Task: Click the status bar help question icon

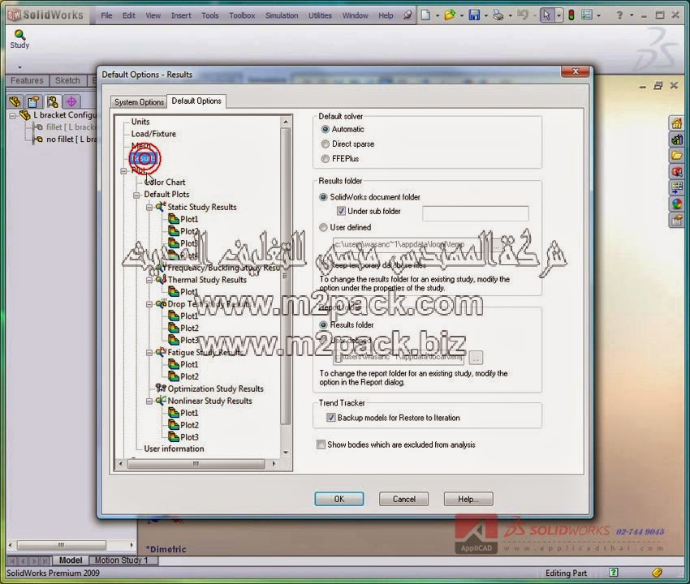Action: [614, 572]
